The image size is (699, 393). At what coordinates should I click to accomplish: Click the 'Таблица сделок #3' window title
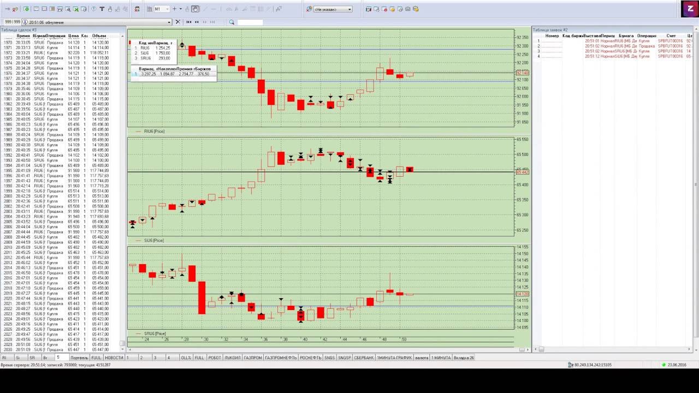click(19, 30)
